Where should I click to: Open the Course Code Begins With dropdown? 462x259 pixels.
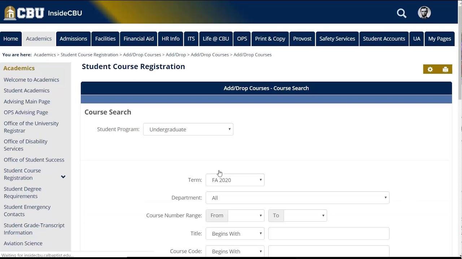[235, 251]
